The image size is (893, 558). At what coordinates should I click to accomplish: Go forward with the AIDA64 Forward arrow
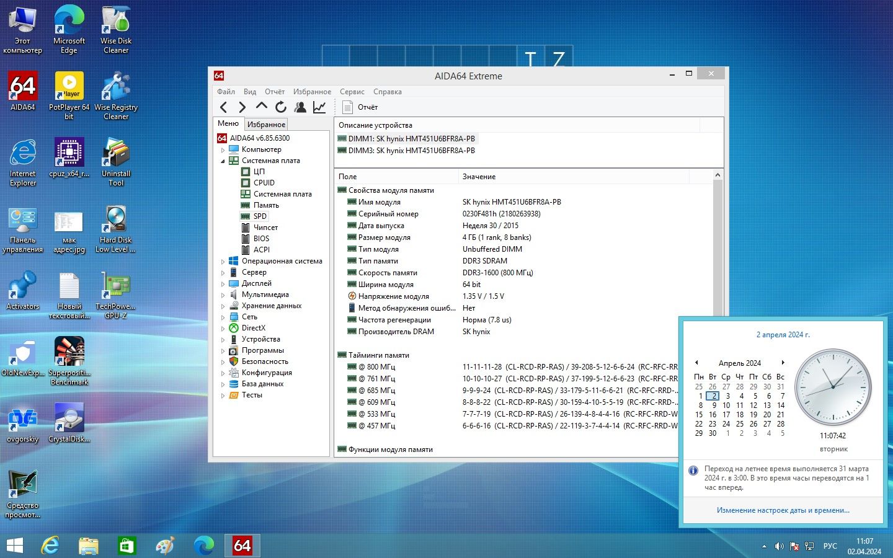click(242, 107)
